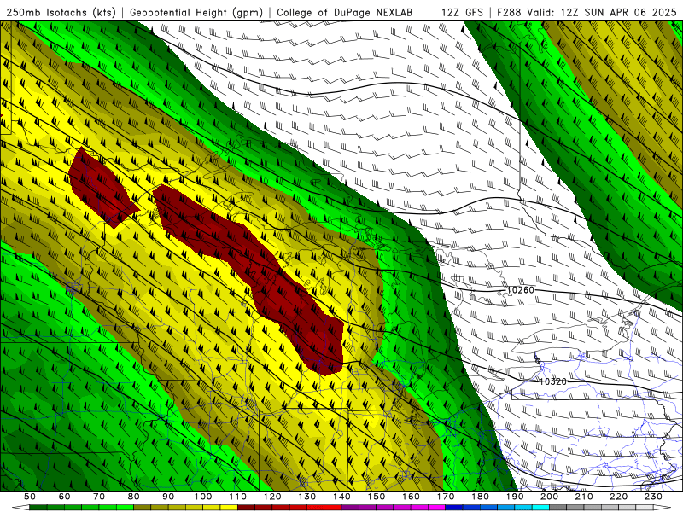Click the "250mb Isotachs (kts)" title text
The image size is (683, 512).
[61, 13]
